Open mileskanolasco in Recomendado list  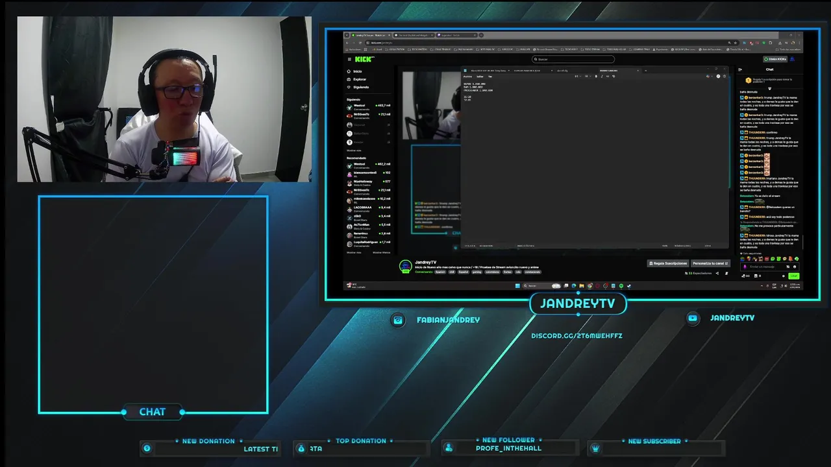[368, 200]
